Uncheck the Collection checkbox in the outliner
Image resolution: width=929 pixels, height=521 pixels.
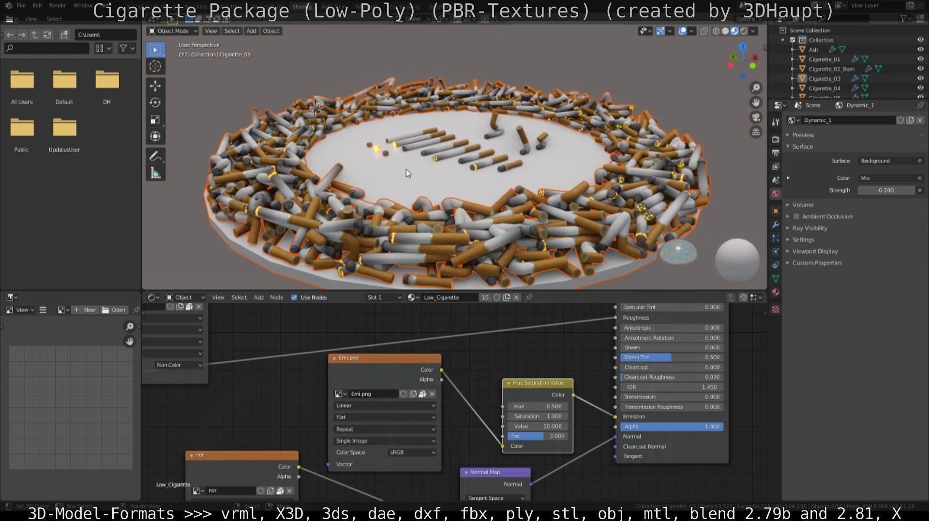pos(793,40)
